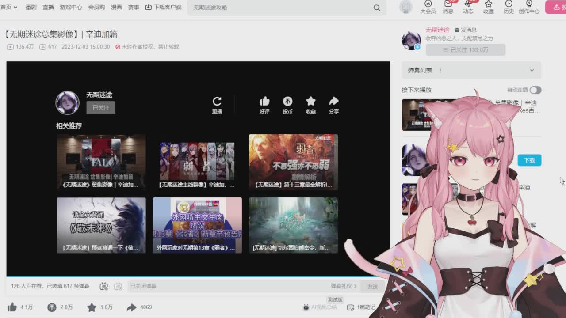Open the 大会员 membership icon

pyautogui.click(x=428, y=7)
